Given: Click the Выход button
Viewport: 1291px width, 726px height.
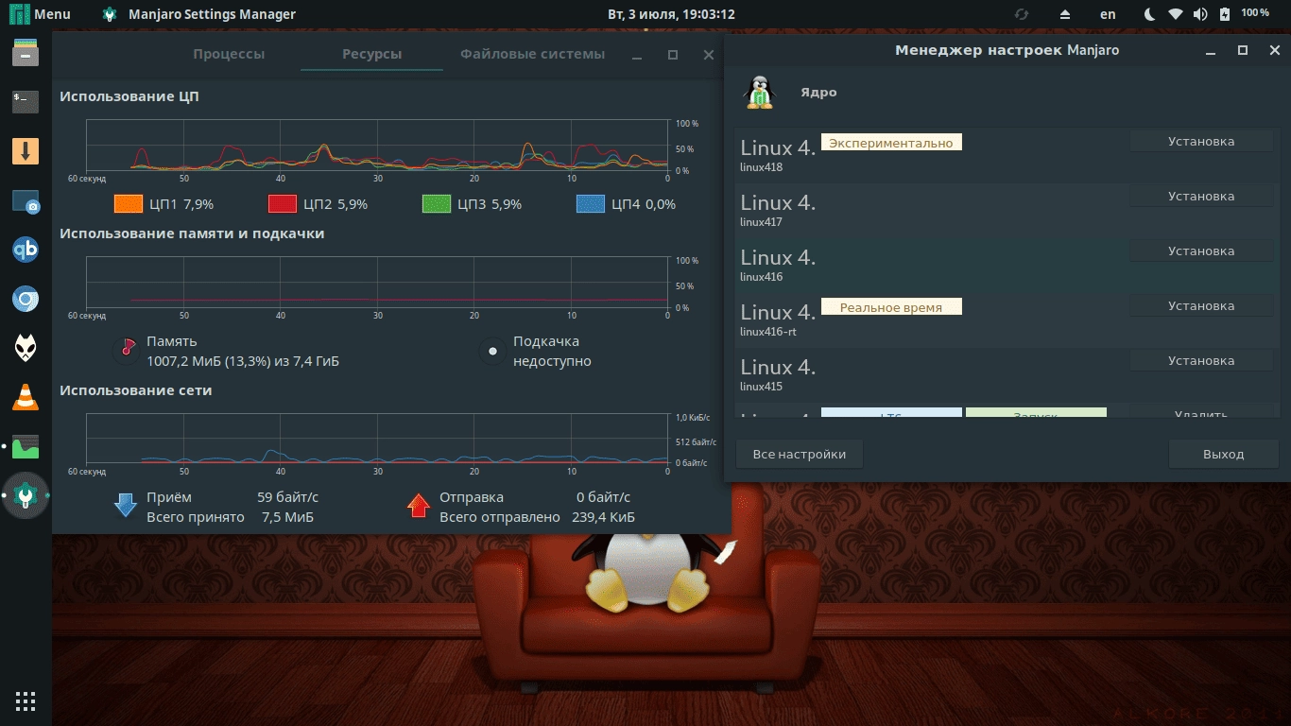Looking at the screenshot, I should (1223, 454).
